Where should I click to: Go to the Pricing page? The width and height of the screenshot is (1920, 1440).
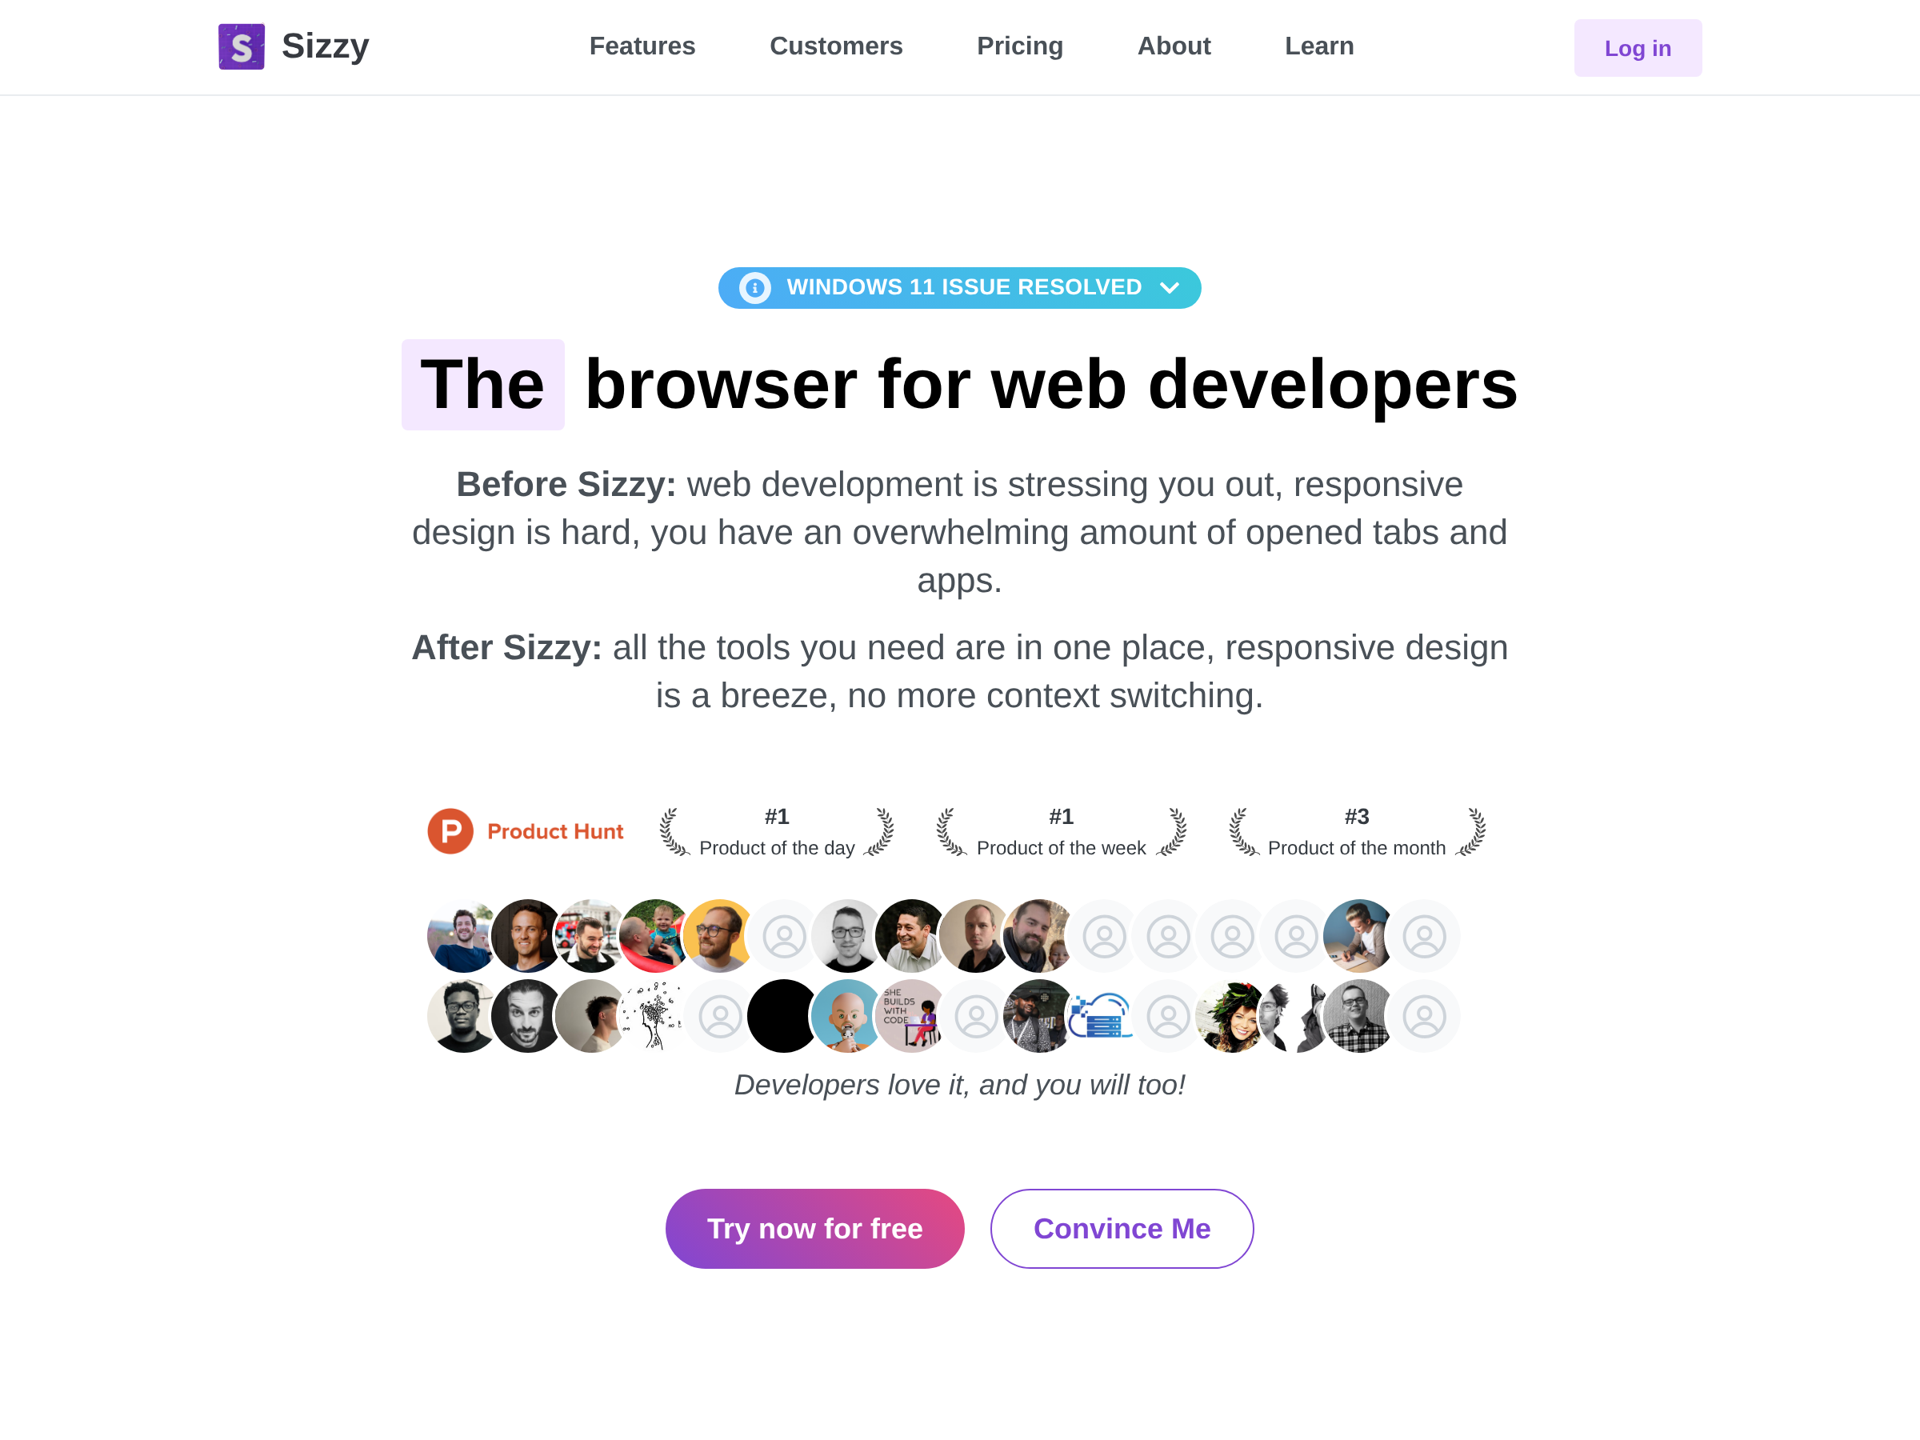1020,46
